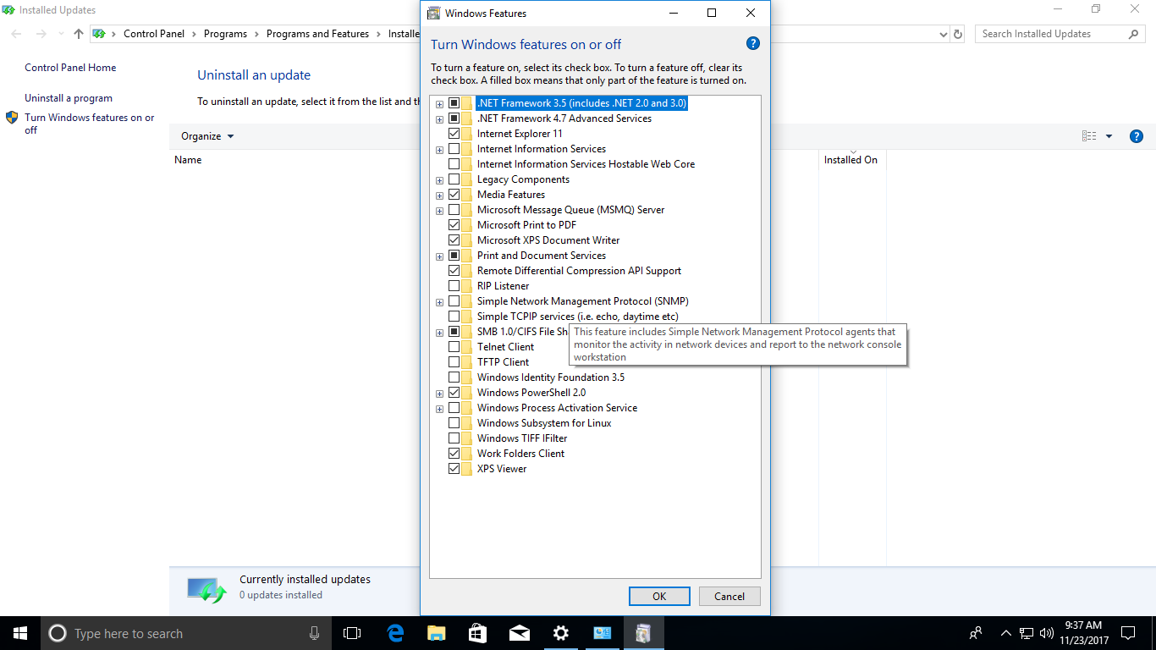The image size is (1156, 650).
Task: Click Control Panel taskbar icon
Action: tap(603, 633)
